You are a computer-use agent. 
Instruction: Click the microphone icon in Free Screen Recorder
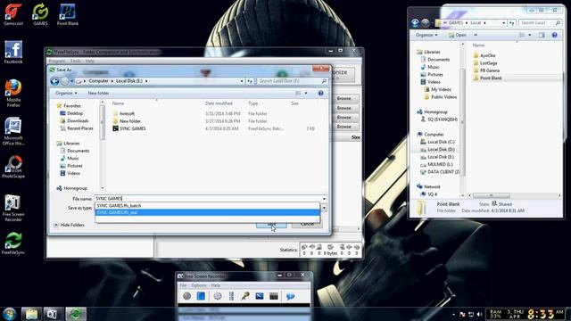click(x=245, y=296)
